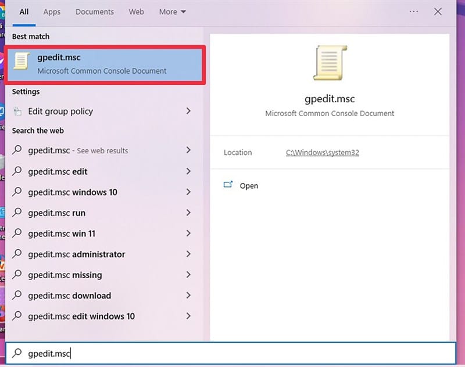
Task: Expand chevron for 'gpedit.msc edit windows 10'
Action: pyautogui.click(x=188, y=316)
